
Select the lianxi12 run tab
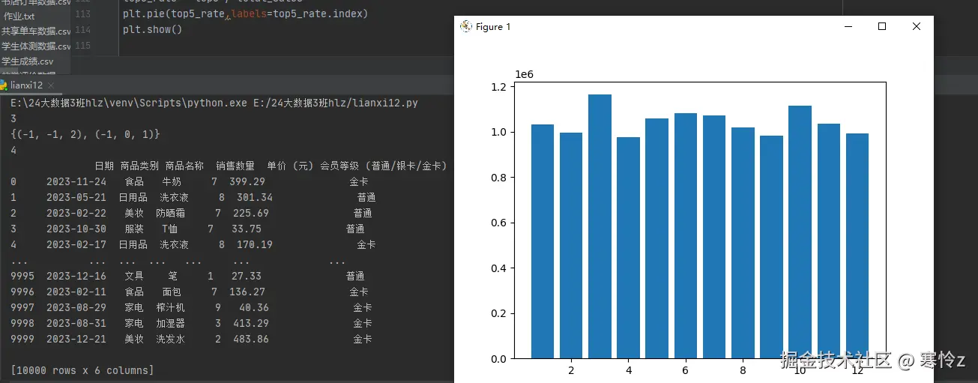point(26,85)
